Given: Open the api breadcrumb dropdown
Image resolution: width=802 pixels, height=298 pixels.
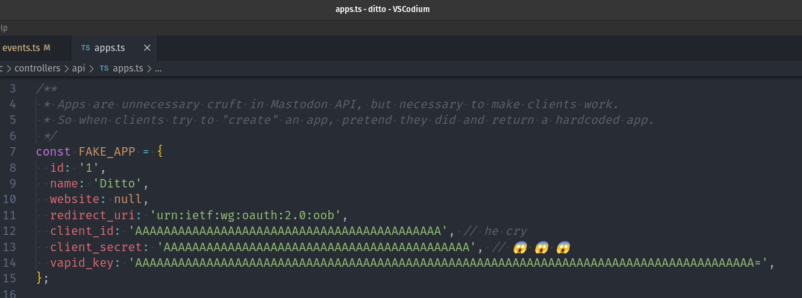Looking at the screenshot, I should pos(78,68).
